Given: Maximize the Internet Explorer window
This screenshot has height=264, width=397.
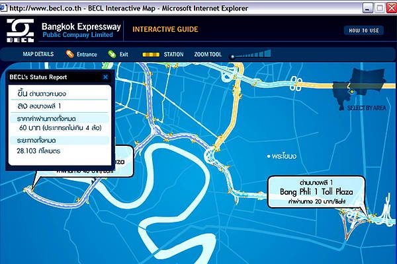Looking at the screenshot, I should [x=380, y=8].
